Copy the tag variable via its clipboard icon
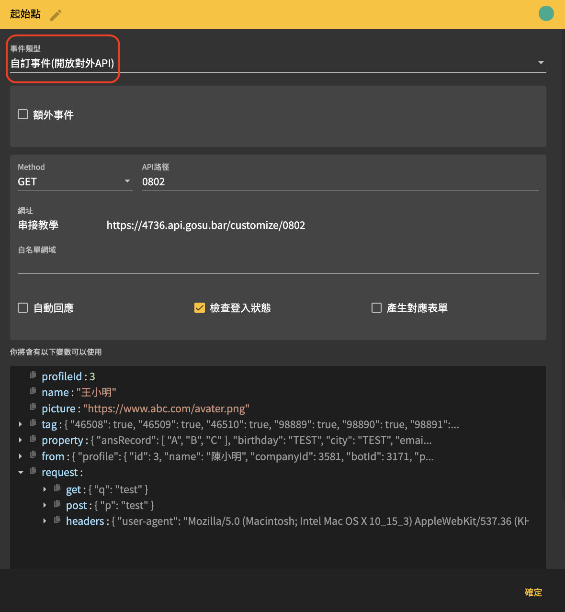The height and width of the screenshot is (612, 565). click(33, 423)
